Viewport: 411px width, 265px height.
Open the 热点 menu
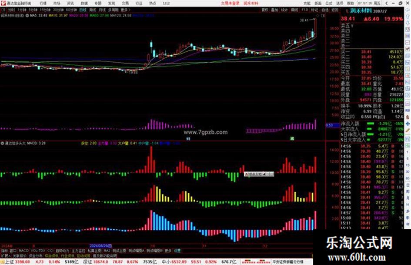click(x=153, y=3)
